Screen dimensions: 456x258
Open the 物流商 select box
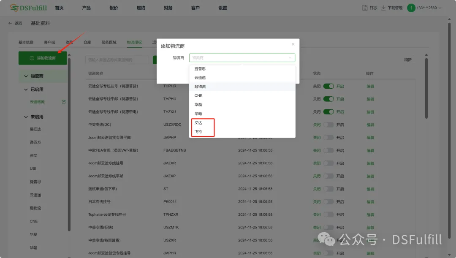pos(242,57)
